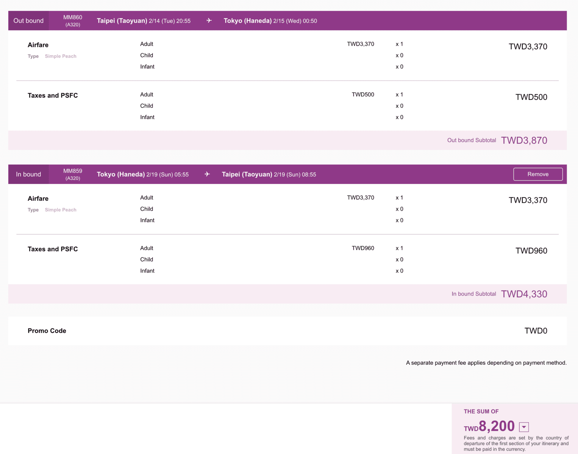Click Out bound Subtotal TWD3,870
Viewport: 578px width, 454px height.
click(497, 140)
